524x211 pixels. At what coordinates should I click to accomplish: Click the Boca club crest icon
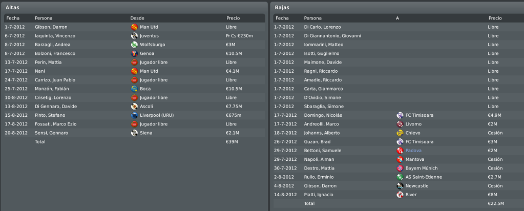134,89
